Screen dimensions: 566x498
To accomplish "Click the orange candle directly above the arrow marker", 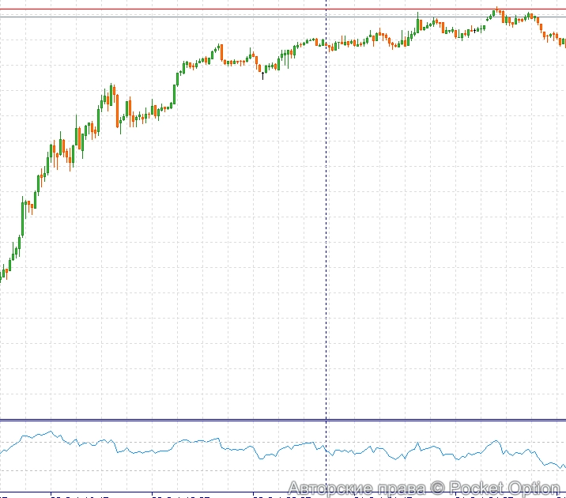I will pyautogui.click(x=260, y=67).
